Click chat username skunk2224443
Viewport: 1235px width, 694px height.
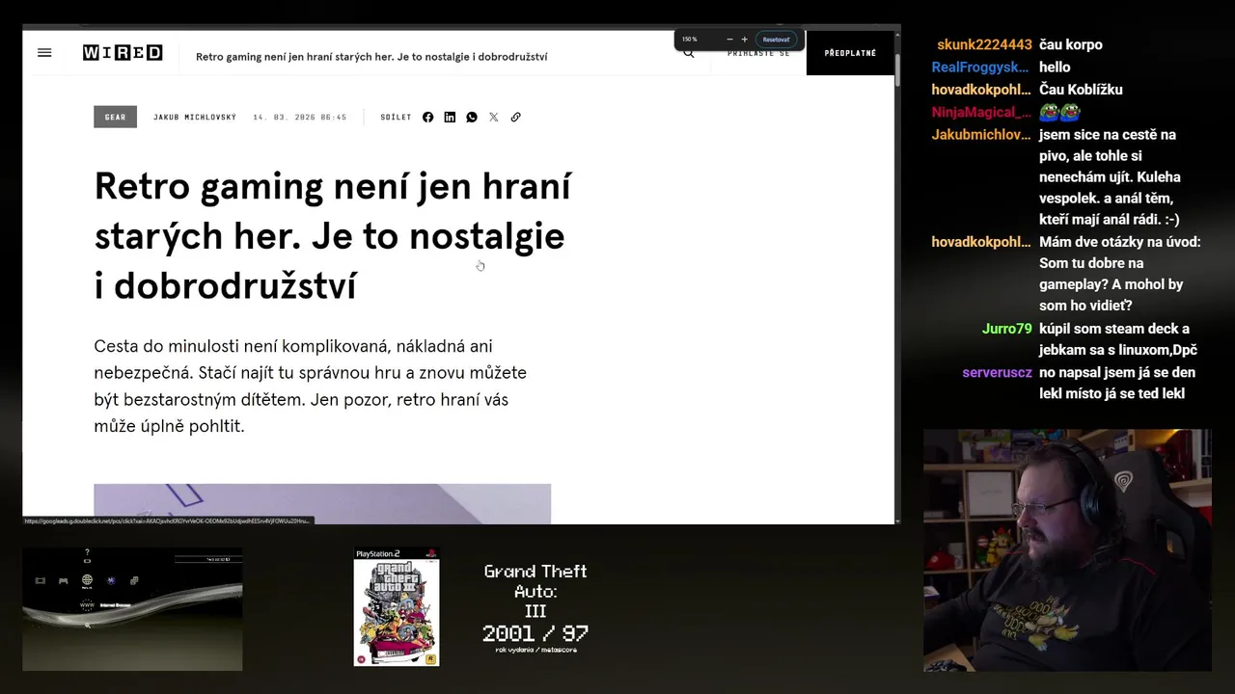(984, 44)
